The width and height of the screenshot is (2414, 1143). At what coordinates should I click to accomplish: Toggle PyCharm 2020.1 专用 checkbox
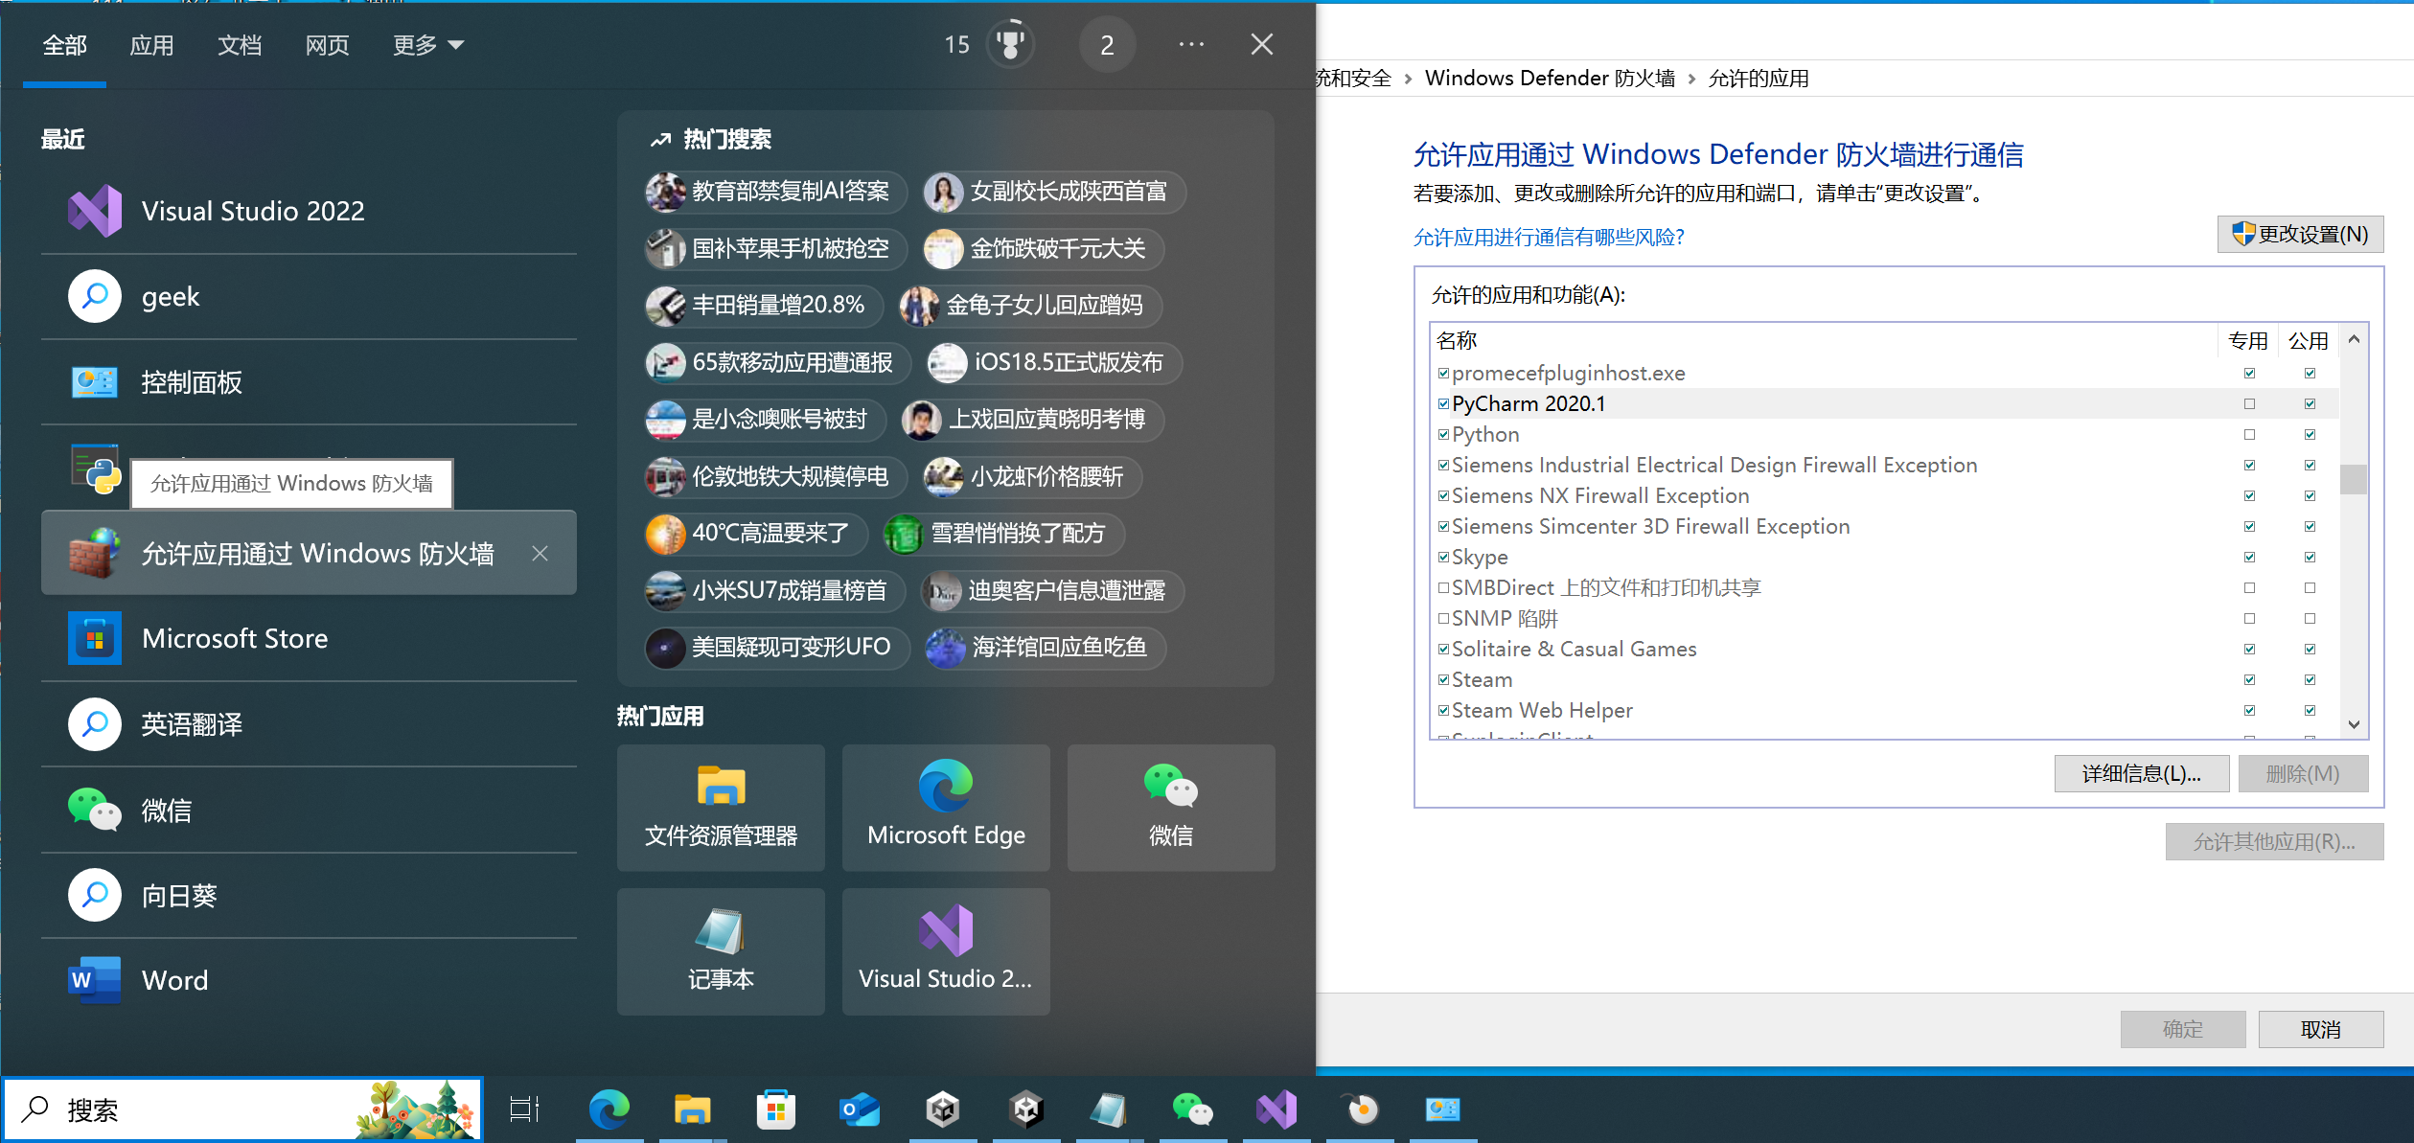(2249, 404)
